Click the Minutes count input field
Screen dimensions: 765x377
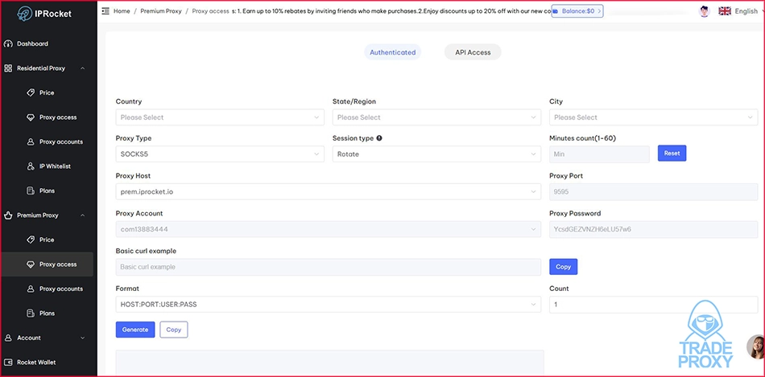click(600, 154)
